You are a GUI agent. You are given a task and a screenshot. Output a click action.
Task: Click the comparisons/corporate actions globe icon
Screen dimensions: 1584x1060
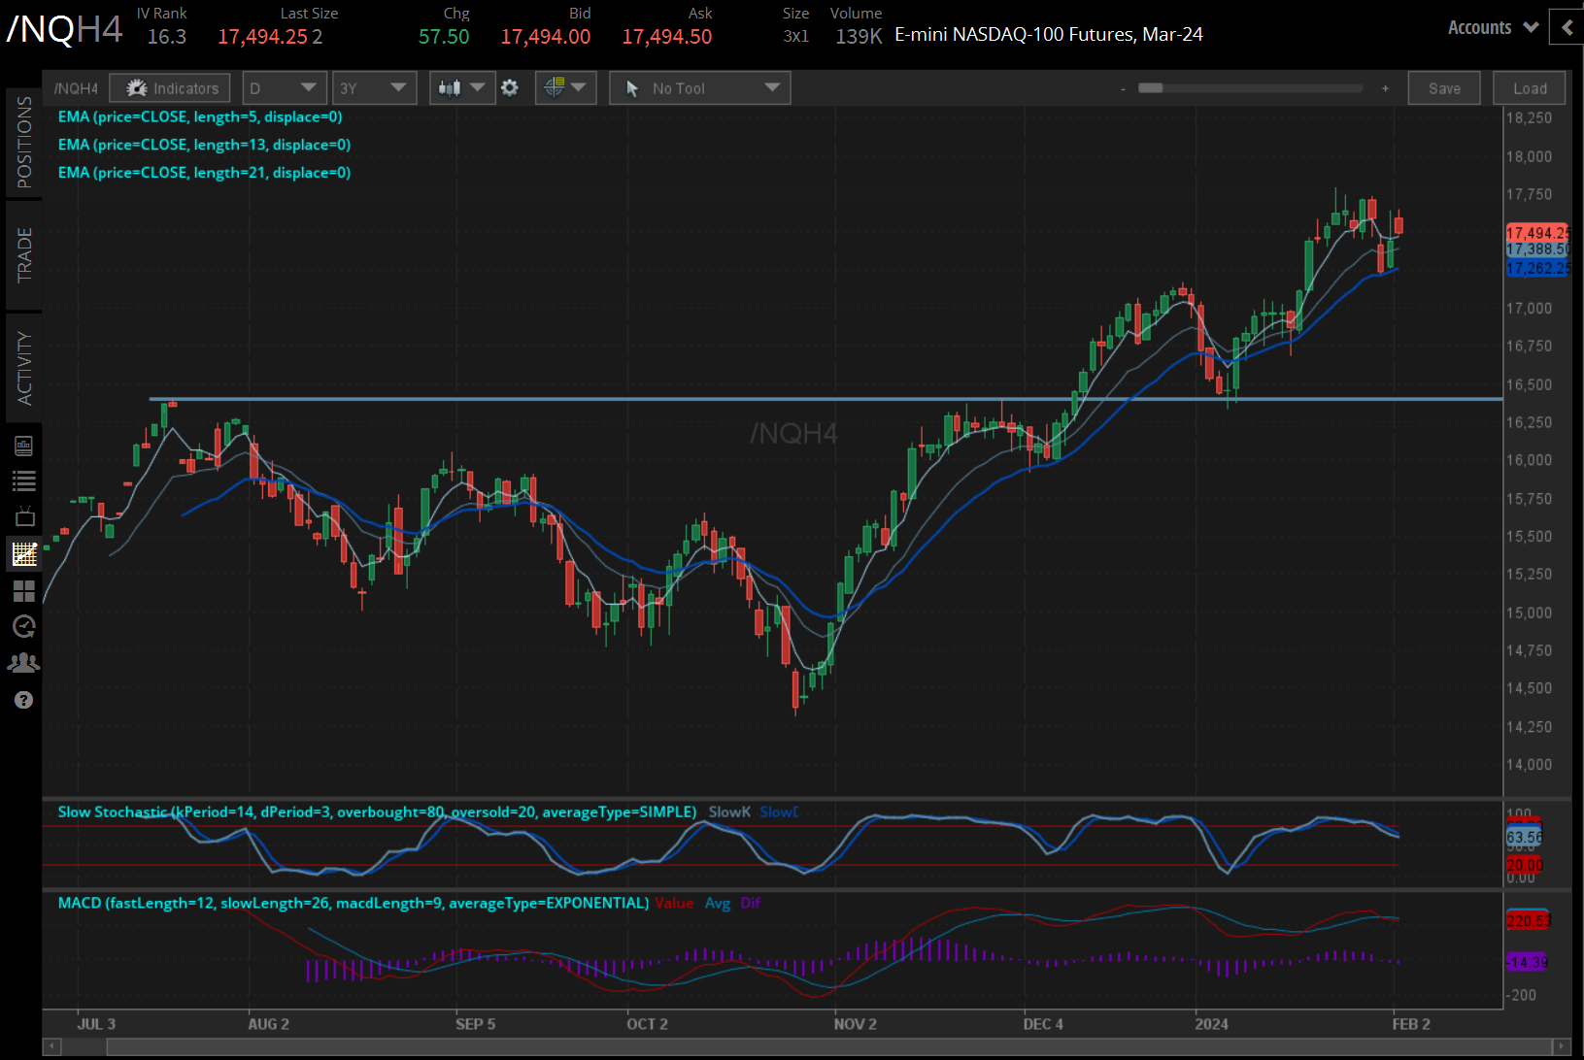pyautogui.click(x=556, y=87)
